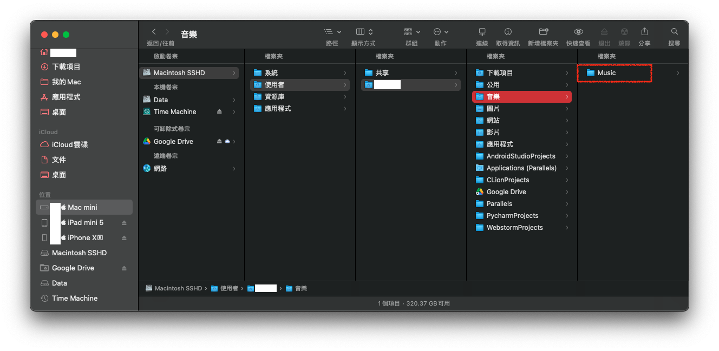Viewport: 719px width, 351px height.
Task: Click Macintosh SSHD in the path bar
Action: [x=178, y=289]
